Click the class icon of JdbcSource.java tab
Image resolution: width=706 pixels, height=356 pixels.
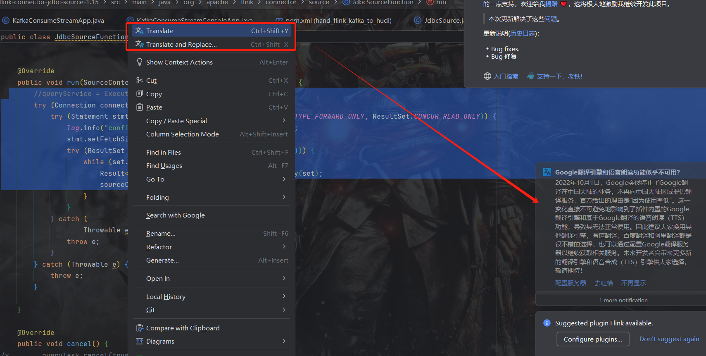click(x=418, y=20)
